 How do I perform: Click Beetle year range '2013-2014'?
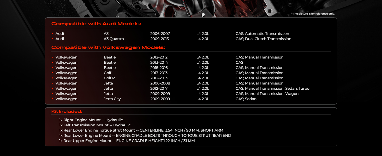(159, 63)
